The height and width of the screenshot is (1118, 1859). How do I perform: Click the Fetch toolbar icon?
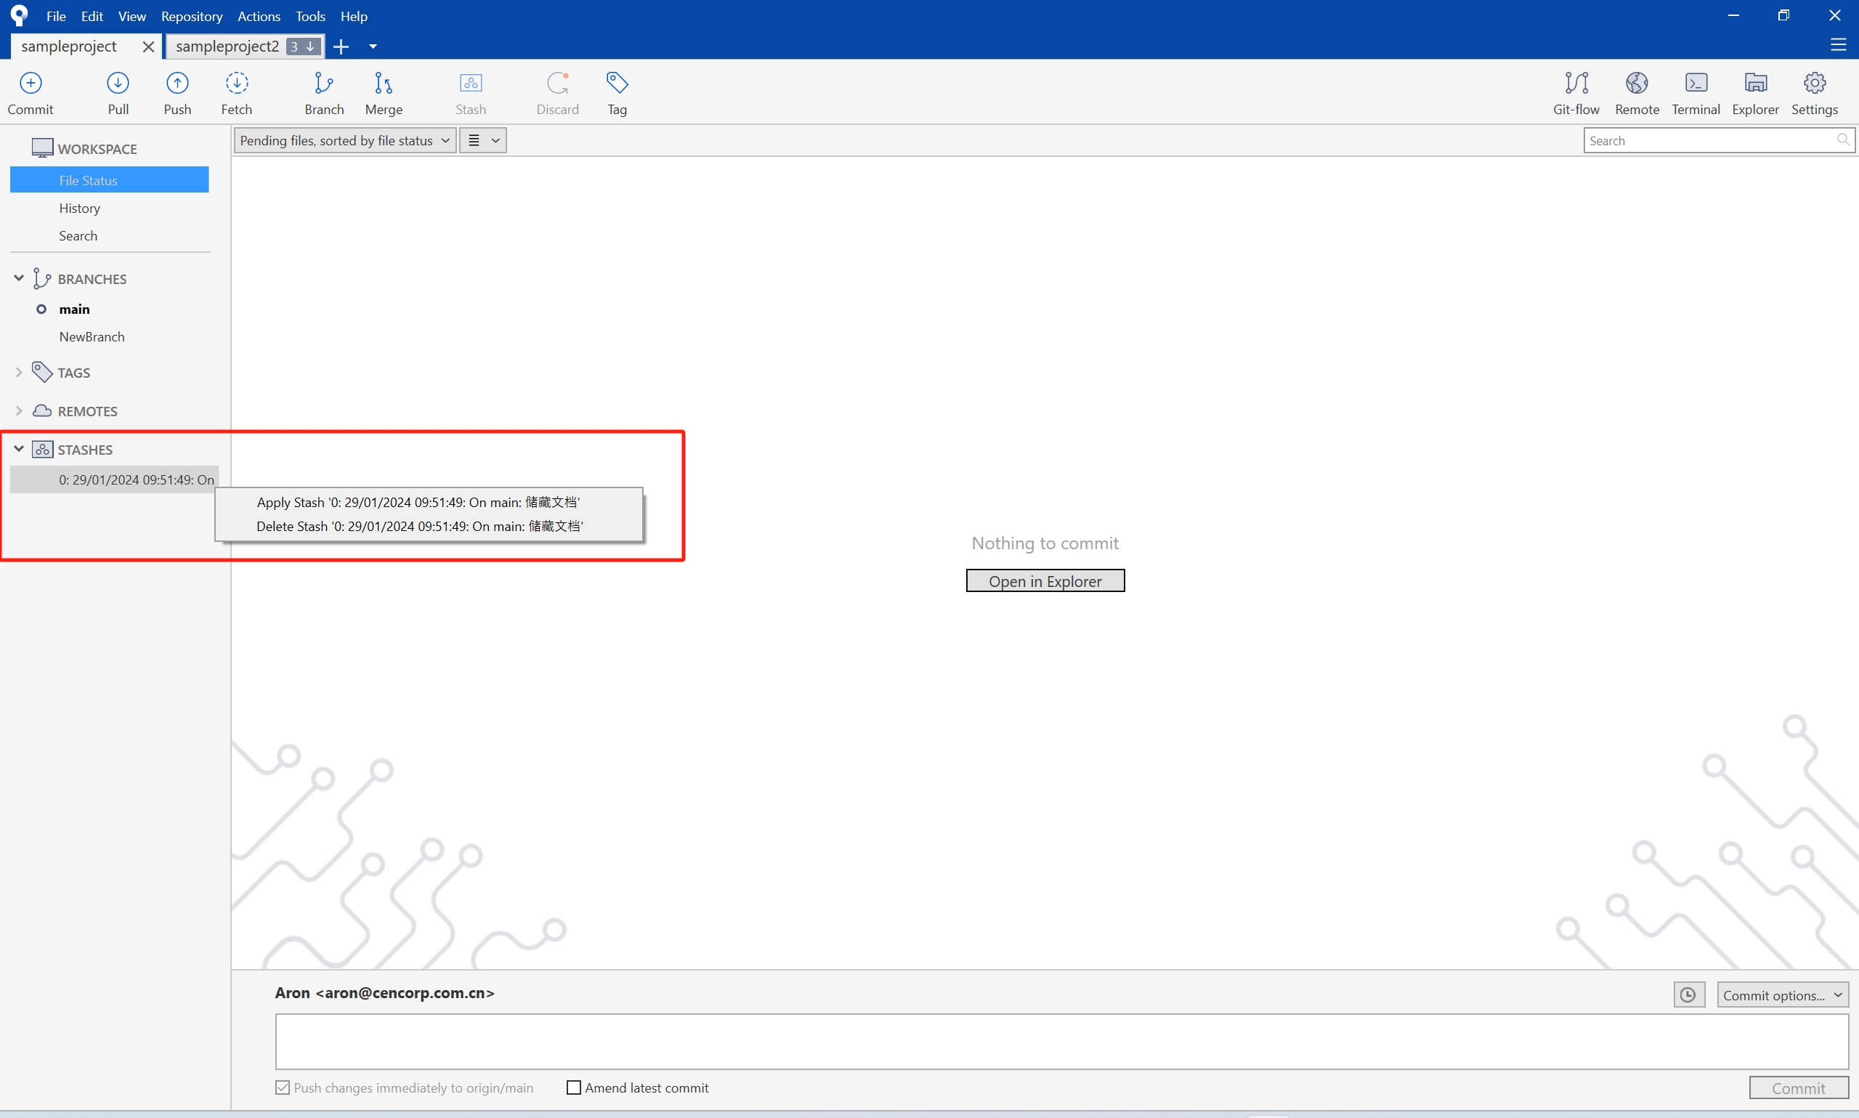(x=237, y=92)
